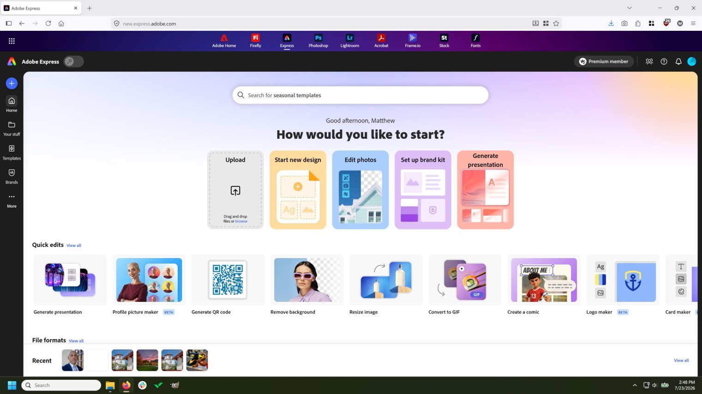
Task: Open the invite collaborators people icon
Action: [649, 61]
